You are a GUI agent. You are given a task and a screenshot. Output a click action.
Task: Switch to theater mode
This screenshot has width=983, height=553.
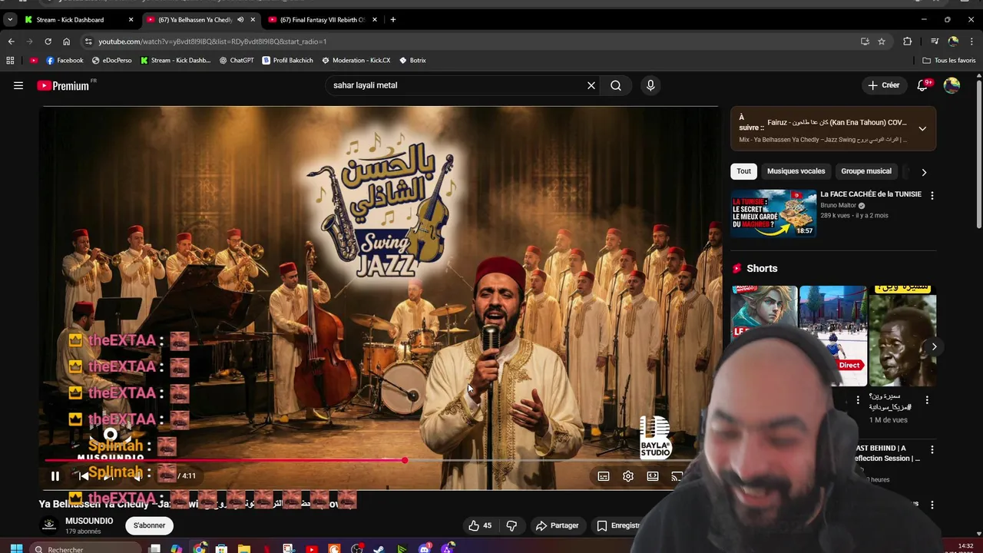pos(653,476)
